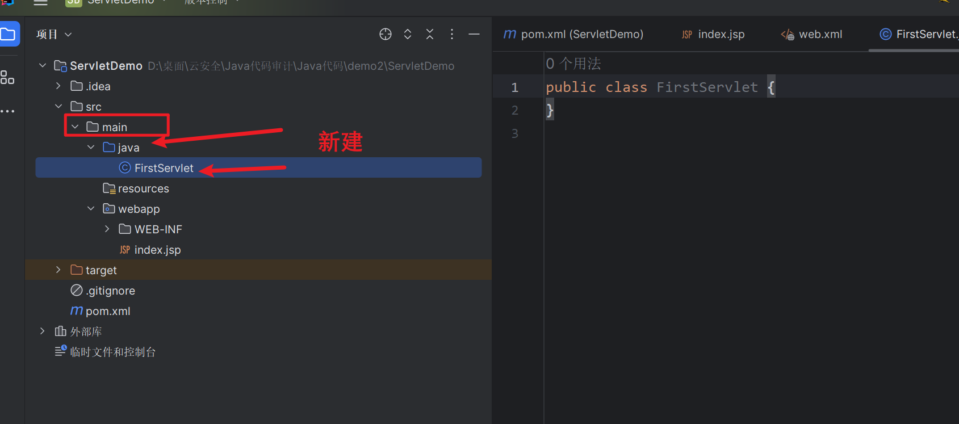Switch to the index.jsp editor tab
This screenshot has width=959, height=424.
pyautogui.click(x=713, y=34)
